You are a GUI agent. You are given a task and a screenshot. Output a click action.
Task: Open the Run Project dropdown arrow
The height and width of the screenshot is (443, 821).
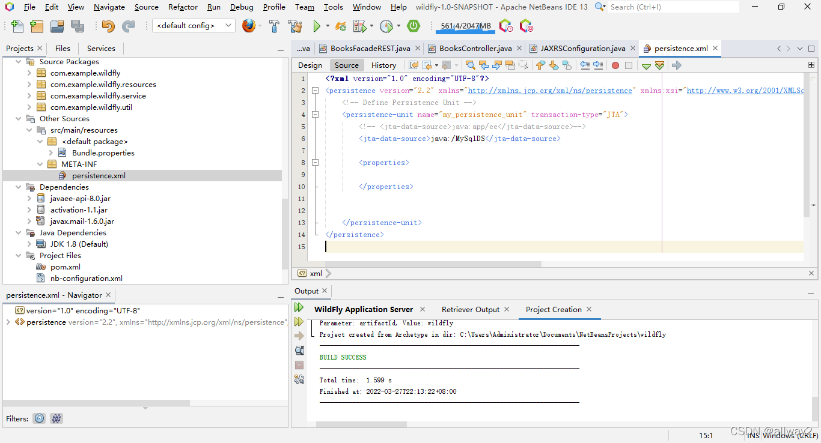click(x=328, y=26)
